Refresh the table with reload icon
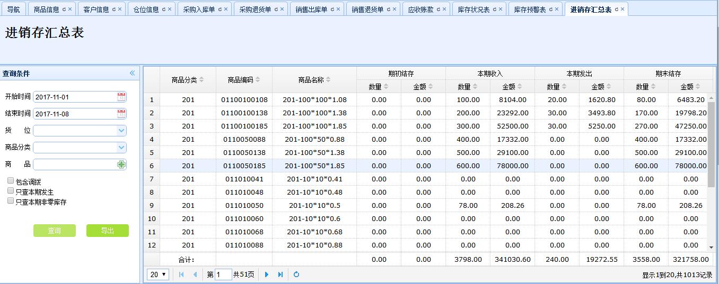The image size is (719, 284). (x=296, y=274)
